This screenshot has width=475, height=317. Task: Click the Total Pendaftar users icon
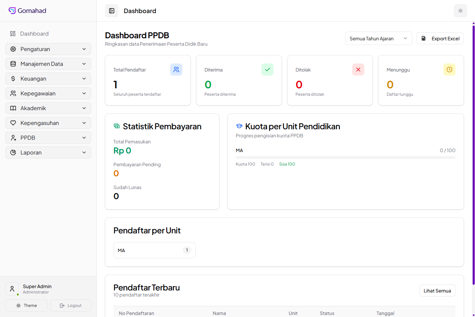[176, 70]
